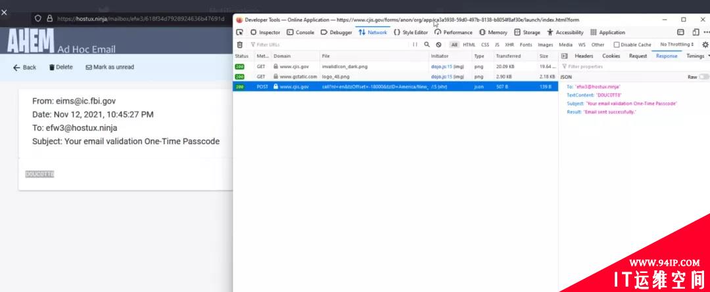Click the Filter properties input
This screenshot has width=710, height=292.
634,66
